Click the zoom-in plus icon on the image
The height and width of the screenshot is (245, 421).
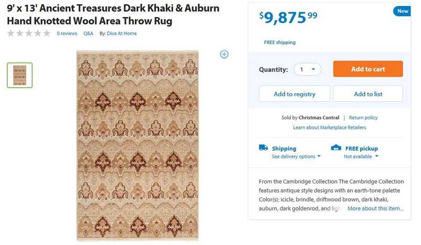[x=224, y=54]
